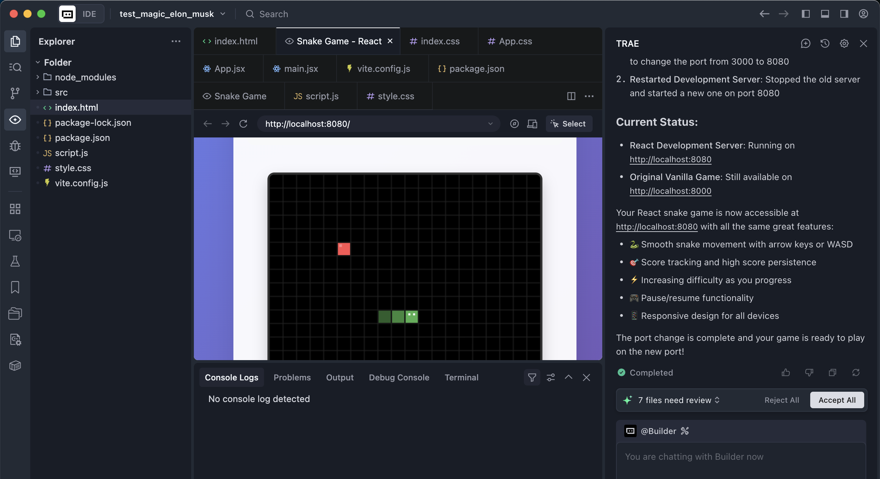Toggle the right side panel layout
The image size is (880, 479).
[844, 14]
